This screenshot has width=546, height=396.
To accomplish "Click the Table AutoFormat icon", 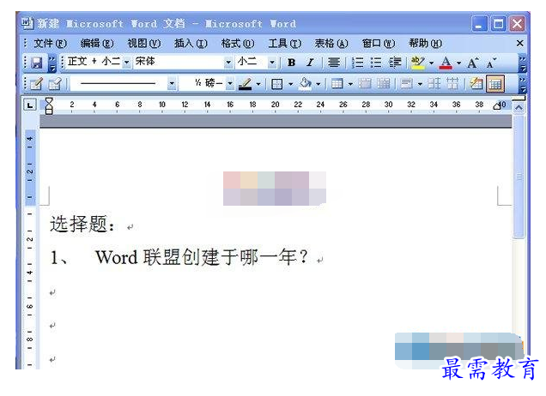I will click(476, 84).
